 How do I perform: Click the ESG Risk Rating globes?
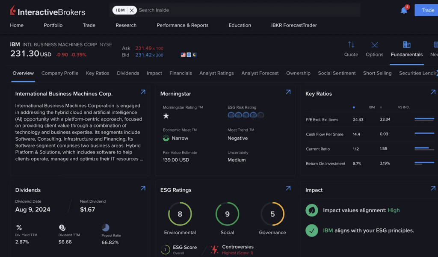tap(246, 115)
